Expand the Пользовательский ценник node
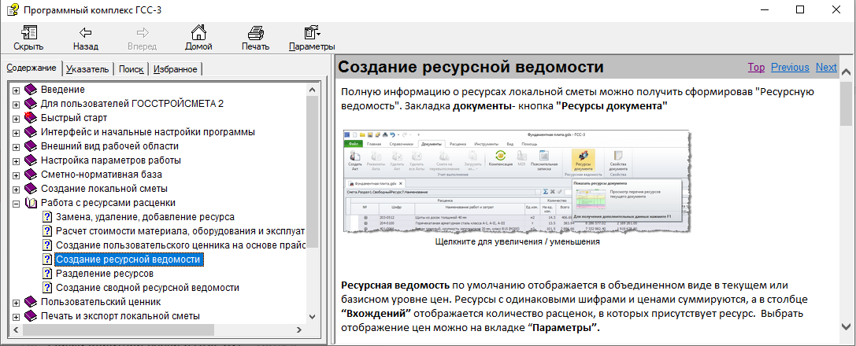Screen dimensions: 856x346 point(17,303)
